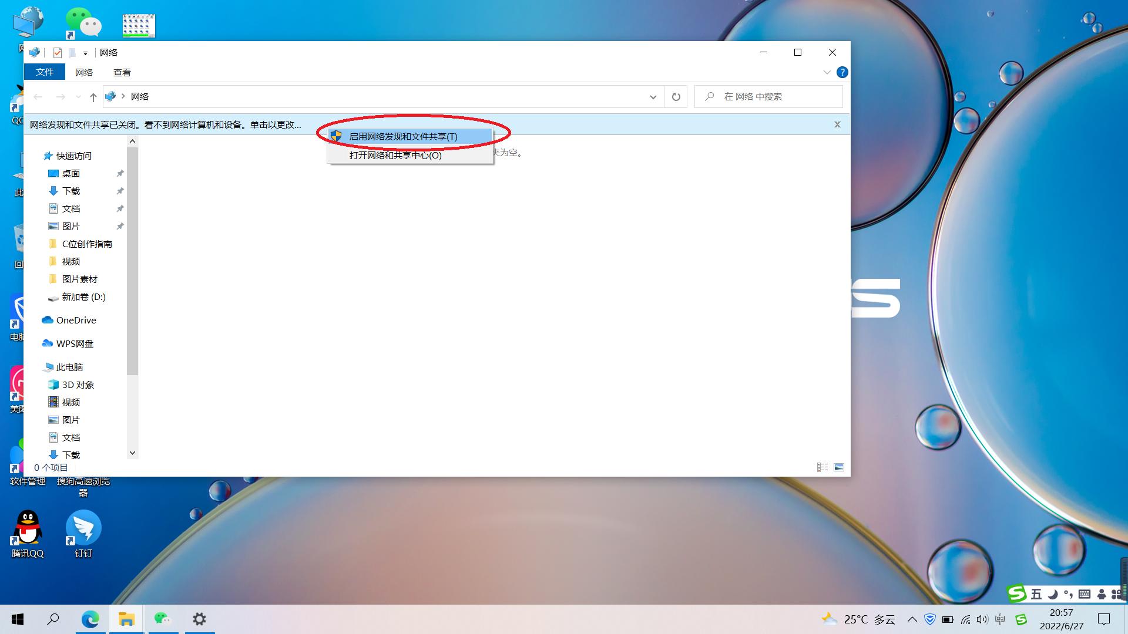Viewport: 1128px width, 634px height.
Task: Toggle Sogou input method moon icon
Action: (1053, 594)
